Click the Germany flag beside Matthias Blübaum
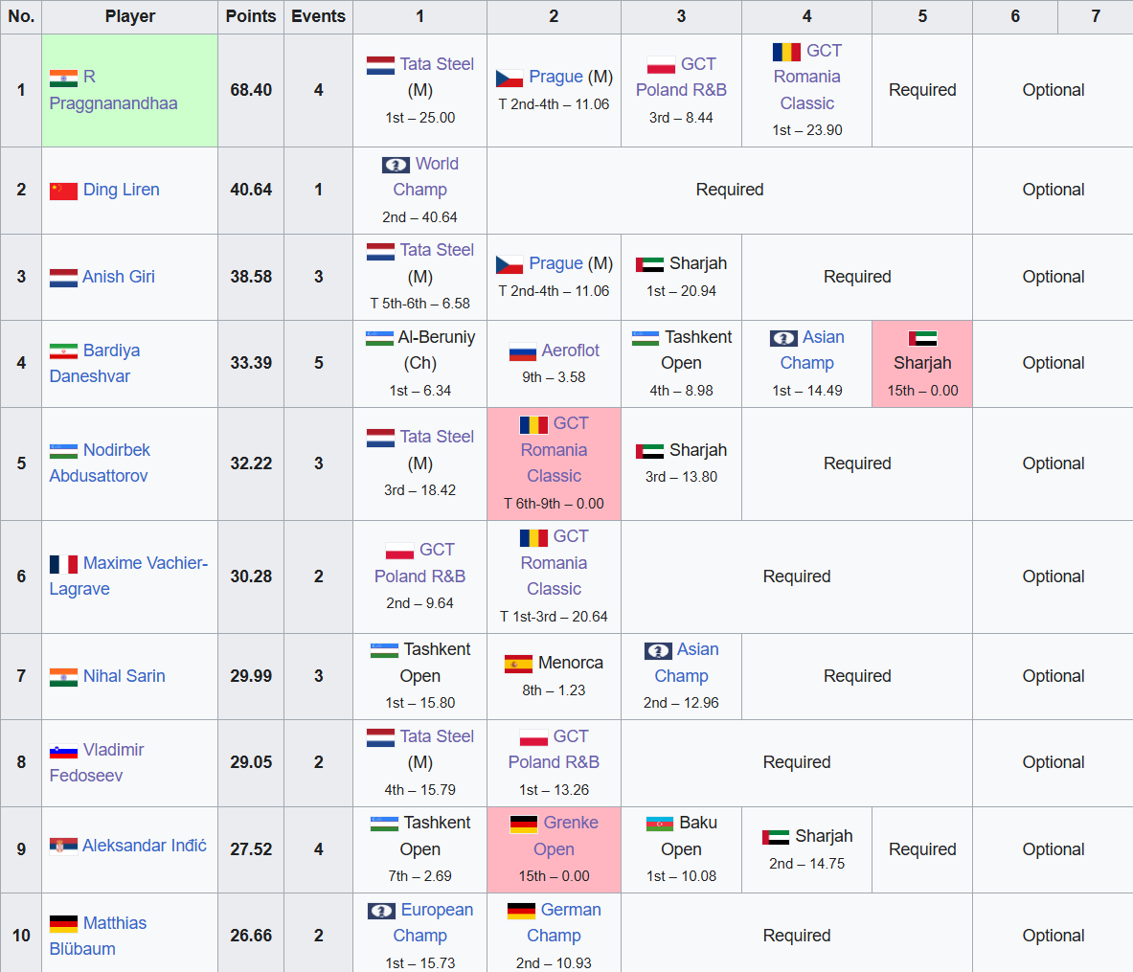 pyautogui.click(x=63, y=924)
